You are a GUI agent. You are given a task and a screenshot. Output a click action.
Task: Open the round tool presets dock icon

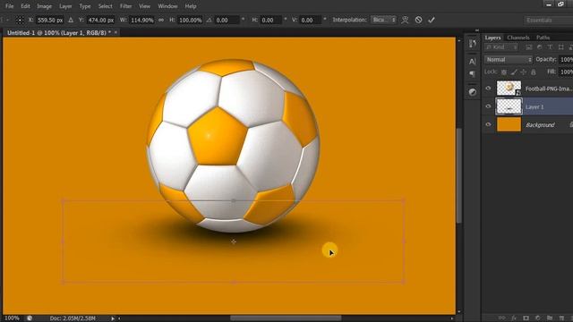[x=473, y=92]
